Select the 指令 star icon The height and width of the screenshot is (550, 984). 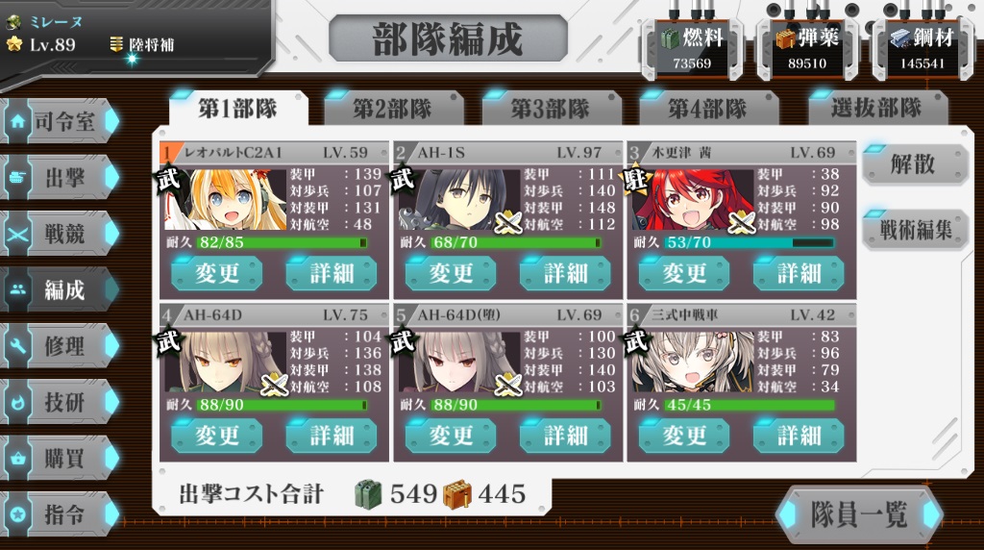[17, 514]
